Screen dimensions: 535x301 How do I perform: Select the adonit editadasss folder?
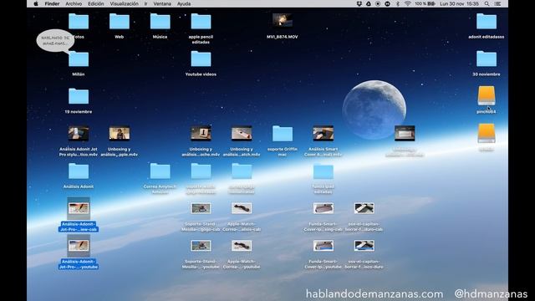click(487, 22)
